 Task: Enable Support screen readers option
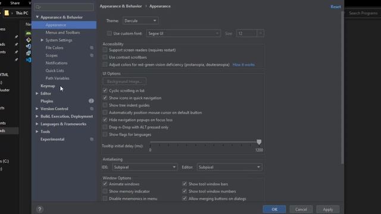pyautogui.click(x=105, y=50)
